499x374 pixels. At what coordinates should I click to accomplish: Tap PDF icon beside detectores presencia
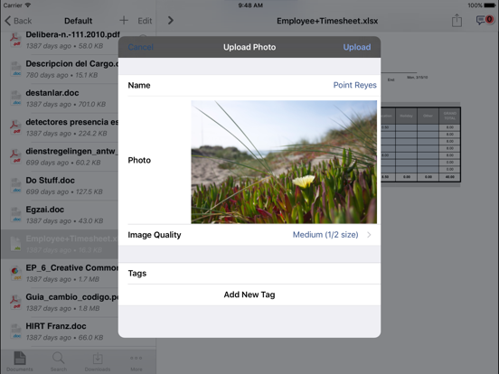point(15,127)
